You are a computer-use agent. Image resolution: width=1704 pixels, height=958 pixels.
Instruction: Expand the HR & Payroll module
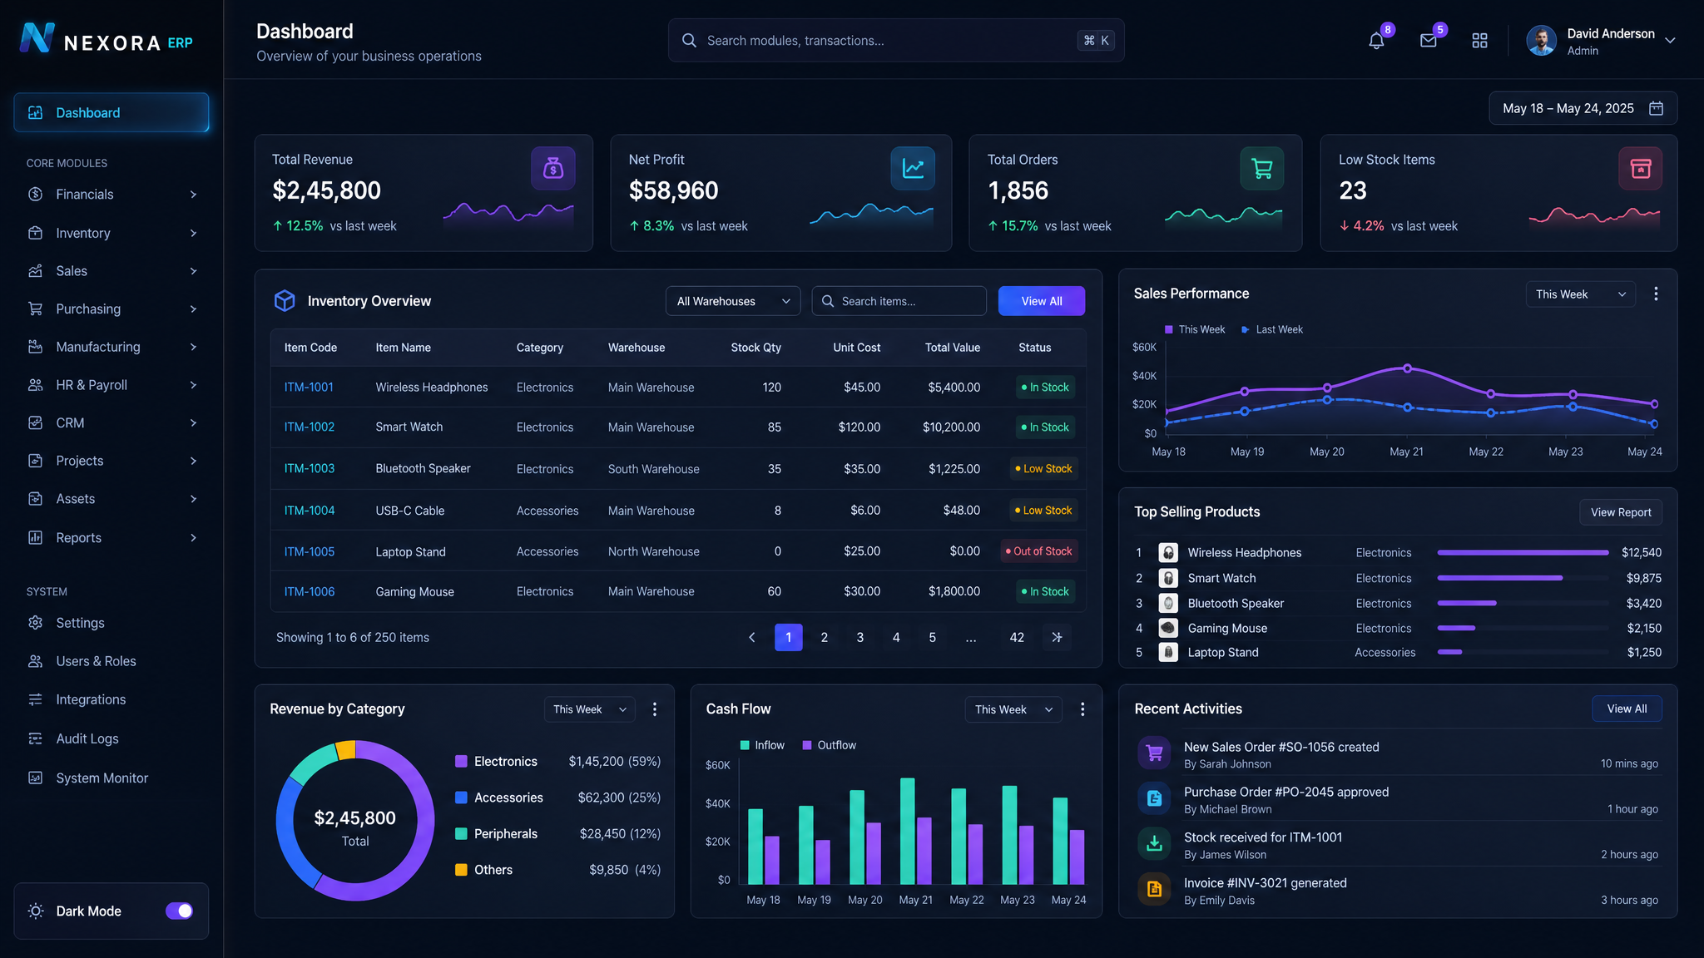point(111,385)
